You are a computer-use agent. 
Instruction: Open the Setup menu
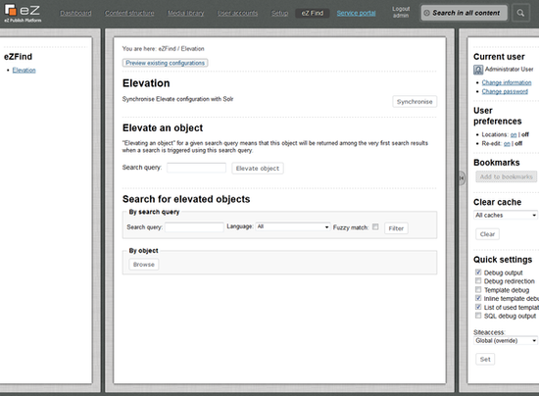[280, 13]
